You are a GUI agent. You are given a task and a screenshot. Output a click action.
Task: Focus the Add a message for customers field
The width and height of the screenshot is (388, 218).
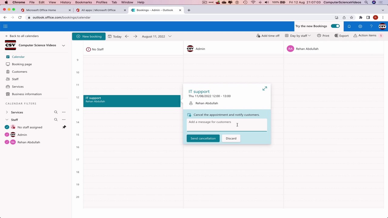coord(227,125)
